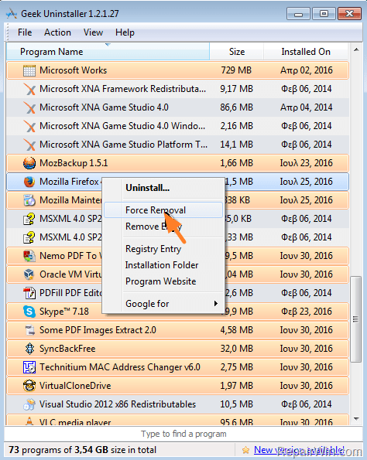Sort by Program Name column header
367x460 pixels.
point(108,52)
